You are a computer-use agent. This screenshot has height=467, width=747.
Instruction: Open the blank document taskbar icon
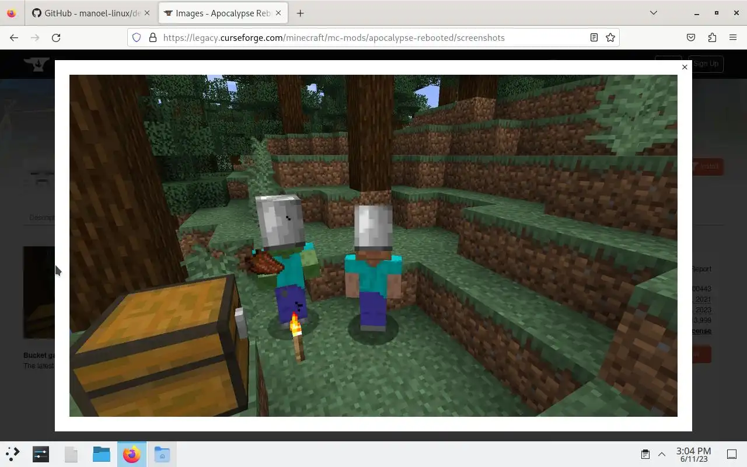coord(71,454)
